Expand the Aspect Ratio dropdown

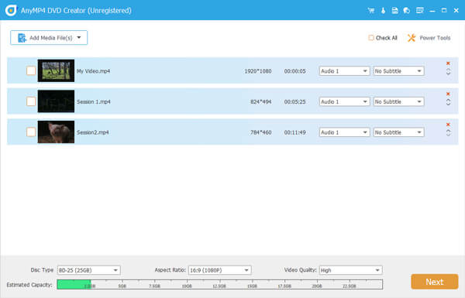coord(220,270)
